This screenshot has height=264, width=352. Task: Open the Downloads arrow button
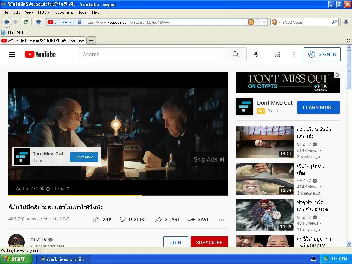coord(346,22)
